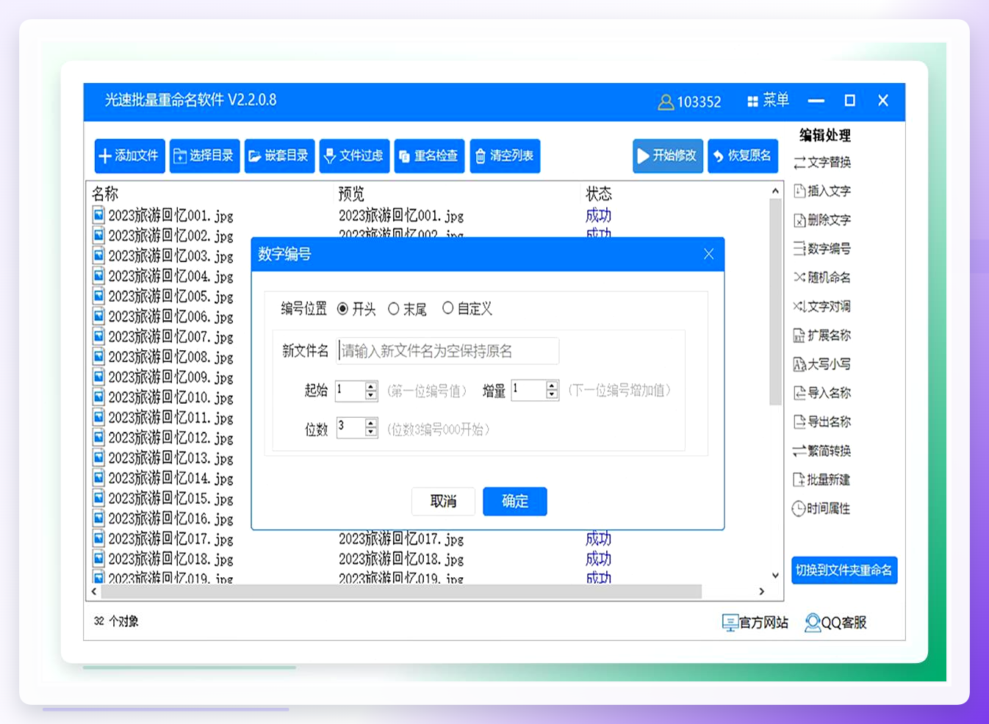
Task: Contact support via QQ客服 link
Action: (x=835, y=623)
